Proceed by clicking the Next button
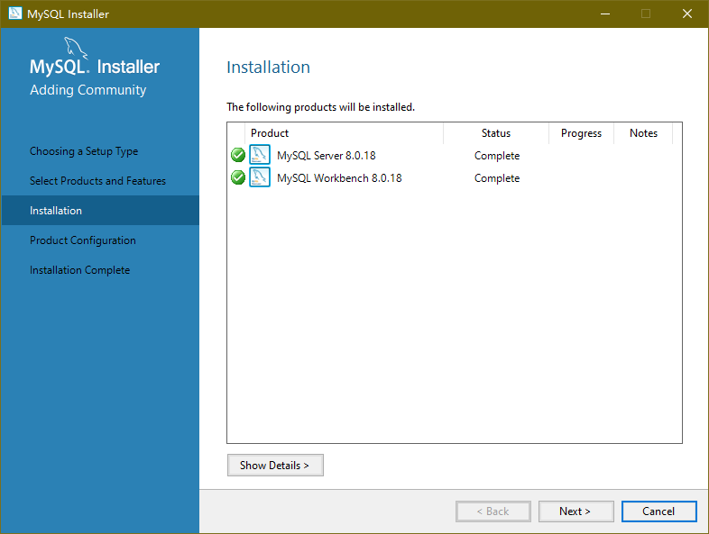 [x=575, y=511]
